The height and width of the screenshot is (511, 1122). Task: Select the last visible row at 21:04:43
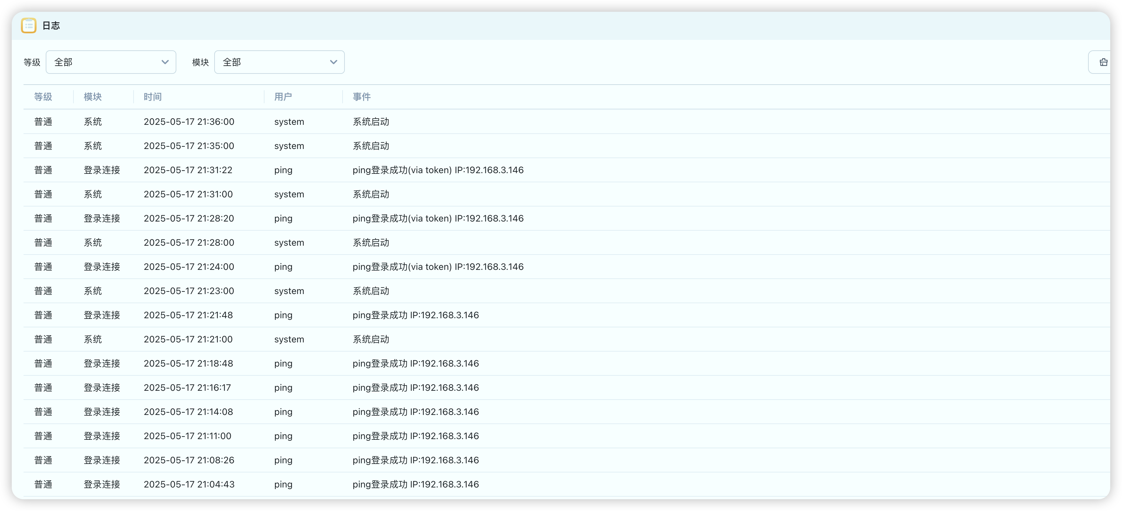tap(189, 485)
